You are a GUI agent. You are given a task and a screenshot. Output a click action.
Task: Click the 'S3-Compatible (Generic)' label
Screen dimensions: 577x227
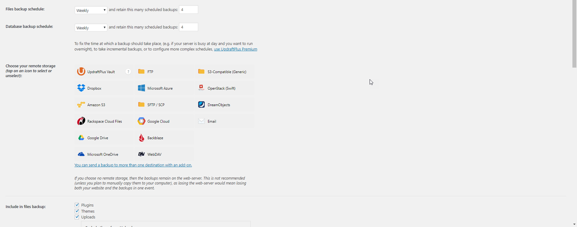click(x=227, y=72)
